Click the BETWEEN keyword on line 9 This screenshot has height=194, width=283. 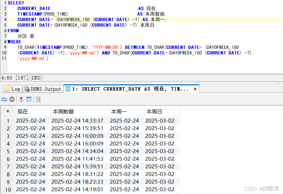[x=135, y=47]
